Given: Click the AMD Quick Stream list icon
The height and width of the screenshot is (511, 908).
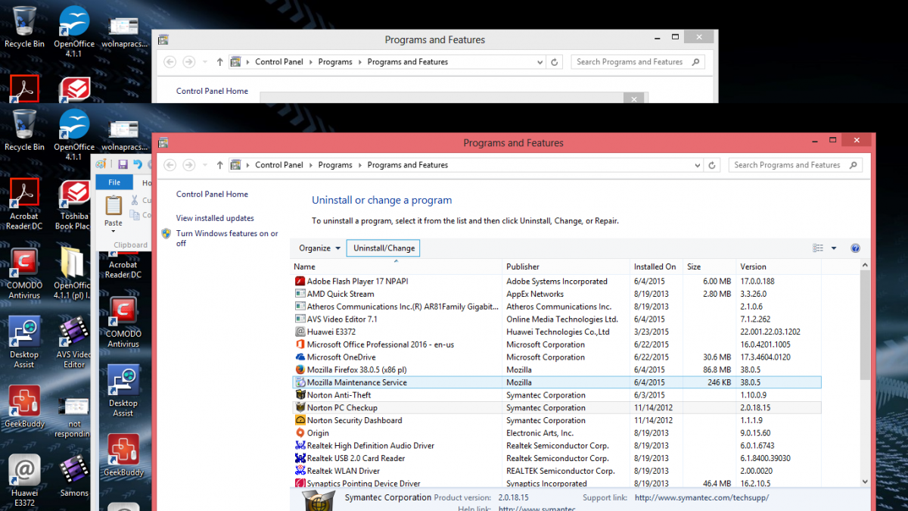Looking at the screenshot, I should tap(300, 294).
